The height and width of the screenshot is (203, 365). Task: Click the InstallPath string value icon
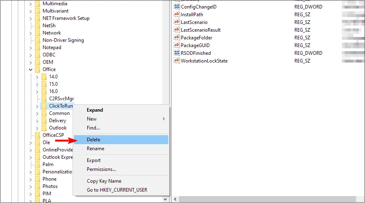[177, 15]
